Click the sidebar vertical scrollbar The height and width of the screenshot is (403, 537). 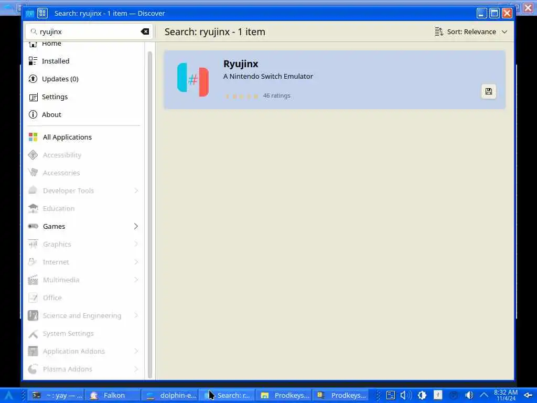pyautogui.click(x=149, y=215)
